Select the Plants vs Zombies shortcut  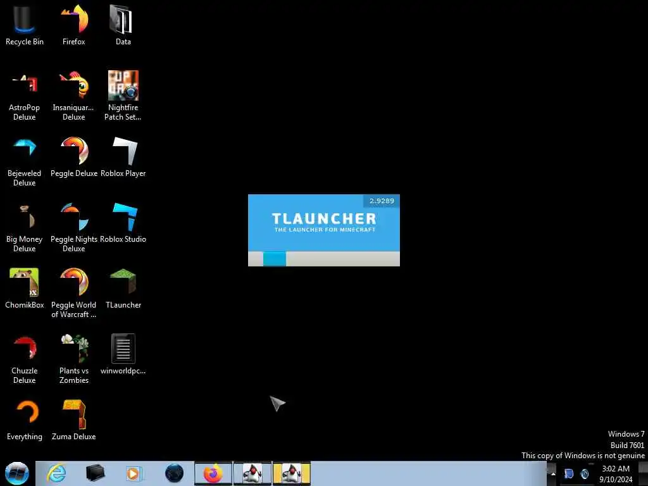click(74, 359)
